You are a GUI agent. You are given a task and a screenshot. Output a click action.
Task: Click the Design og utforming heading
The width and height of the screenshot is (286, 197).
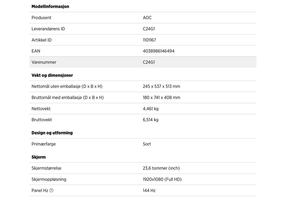pos(52,133)
